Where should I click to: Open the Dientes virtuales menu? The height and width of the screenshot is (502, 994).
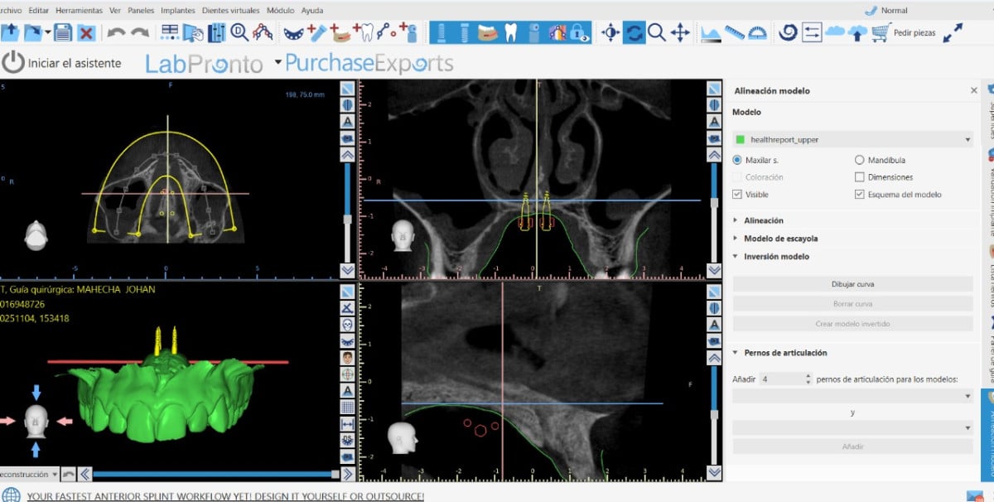coord(229,11)
